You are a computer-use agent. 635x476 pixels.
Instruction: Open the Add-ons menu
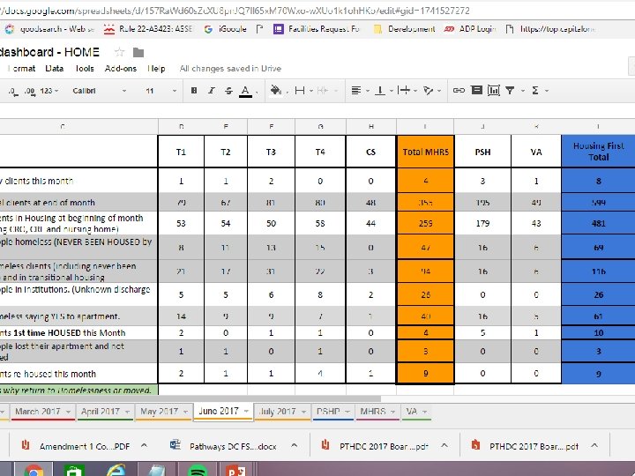click(121, 69)
